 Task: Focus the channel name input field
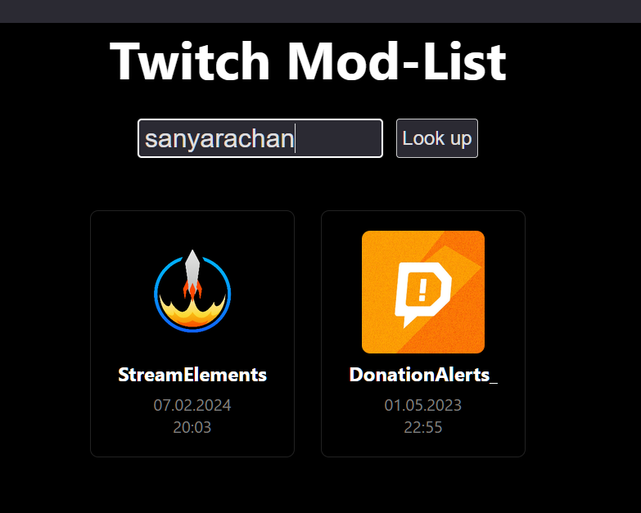pos(260,138)
